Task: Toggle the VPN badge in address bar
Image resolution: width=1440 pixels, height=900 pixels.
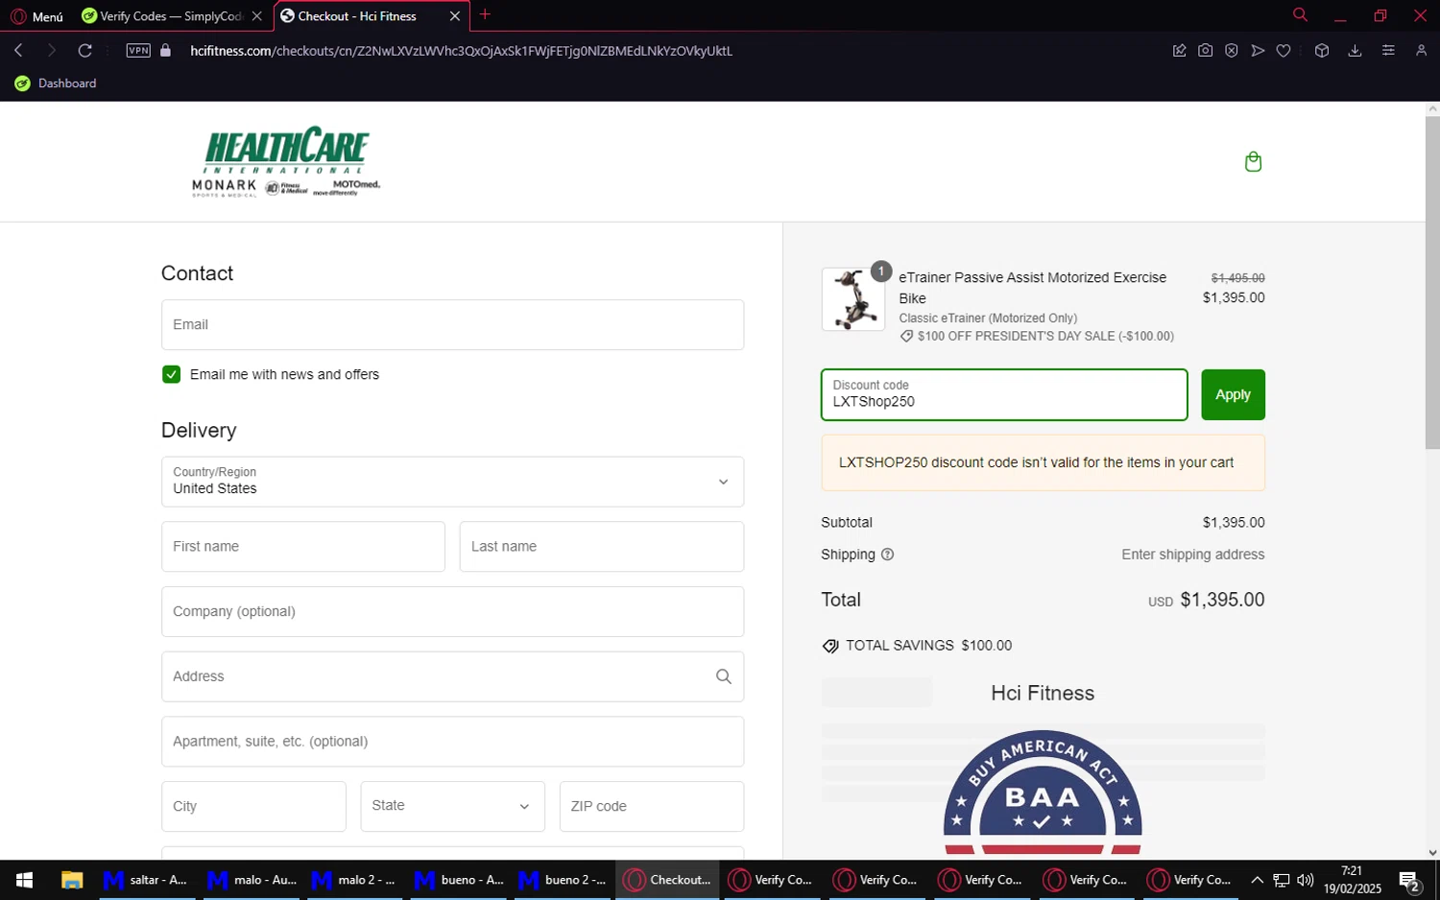Action: 138,51
